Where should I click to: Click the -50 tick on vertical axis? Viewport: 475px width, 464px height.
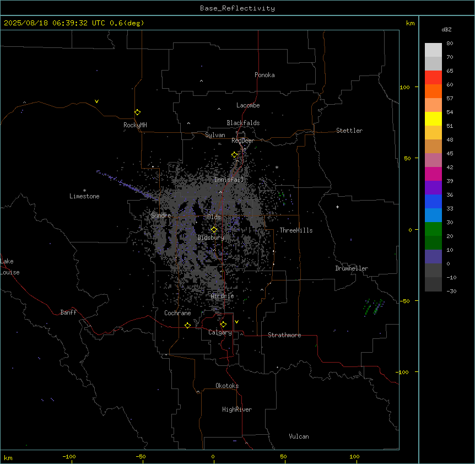405,301
